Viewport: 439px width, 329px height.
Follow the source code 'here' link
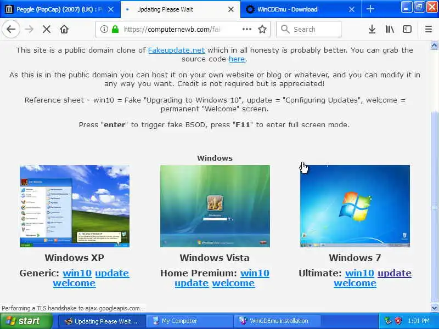[x=237, y=59]
